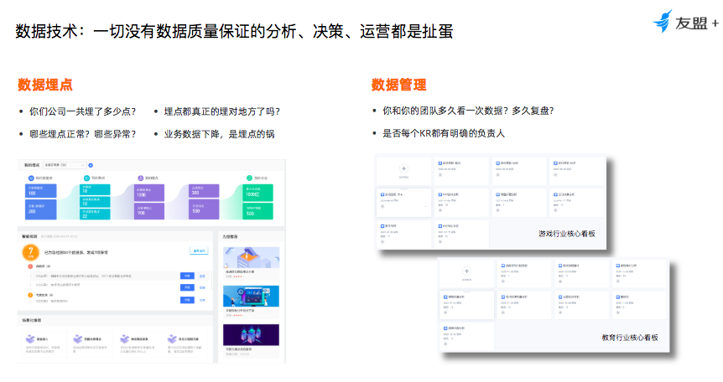
Task: Select the blue tile showing 100
Action: 40,191
